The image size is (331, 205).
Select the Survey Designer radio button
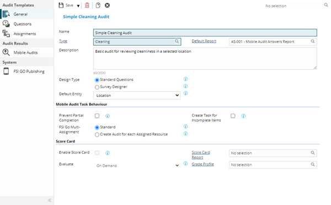click(x=97, y=87)
